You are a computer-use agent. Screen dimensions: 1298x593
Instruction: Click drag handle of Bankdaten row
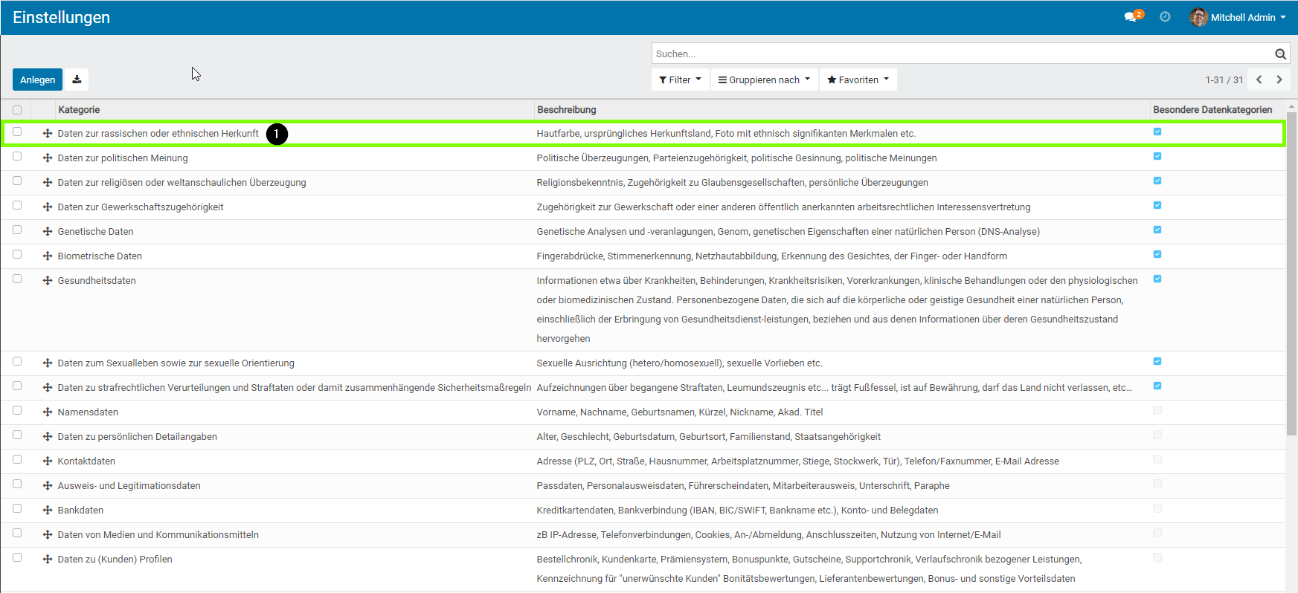(48, 511)
